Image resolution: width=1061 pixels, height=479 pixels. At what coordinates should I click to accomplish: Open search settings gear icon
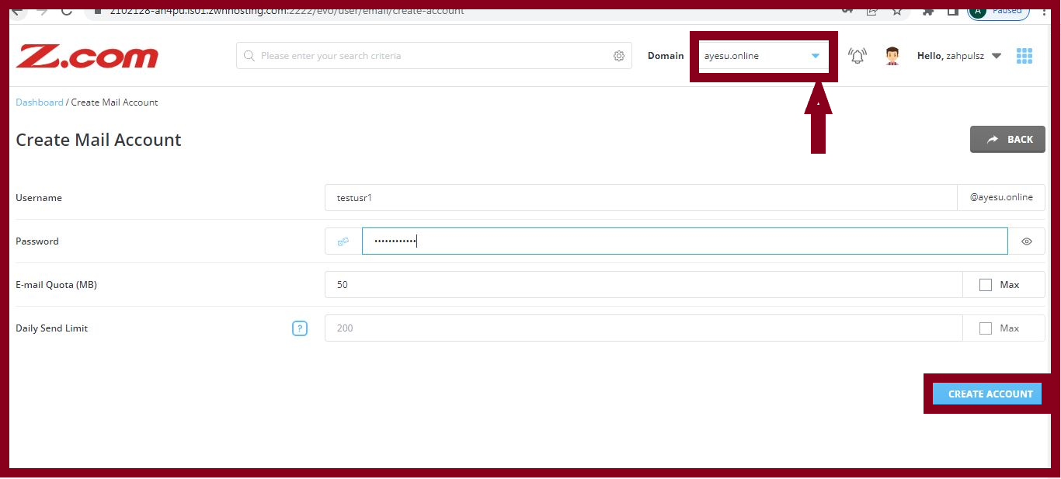pyautogui.click(x=619, y=55)
